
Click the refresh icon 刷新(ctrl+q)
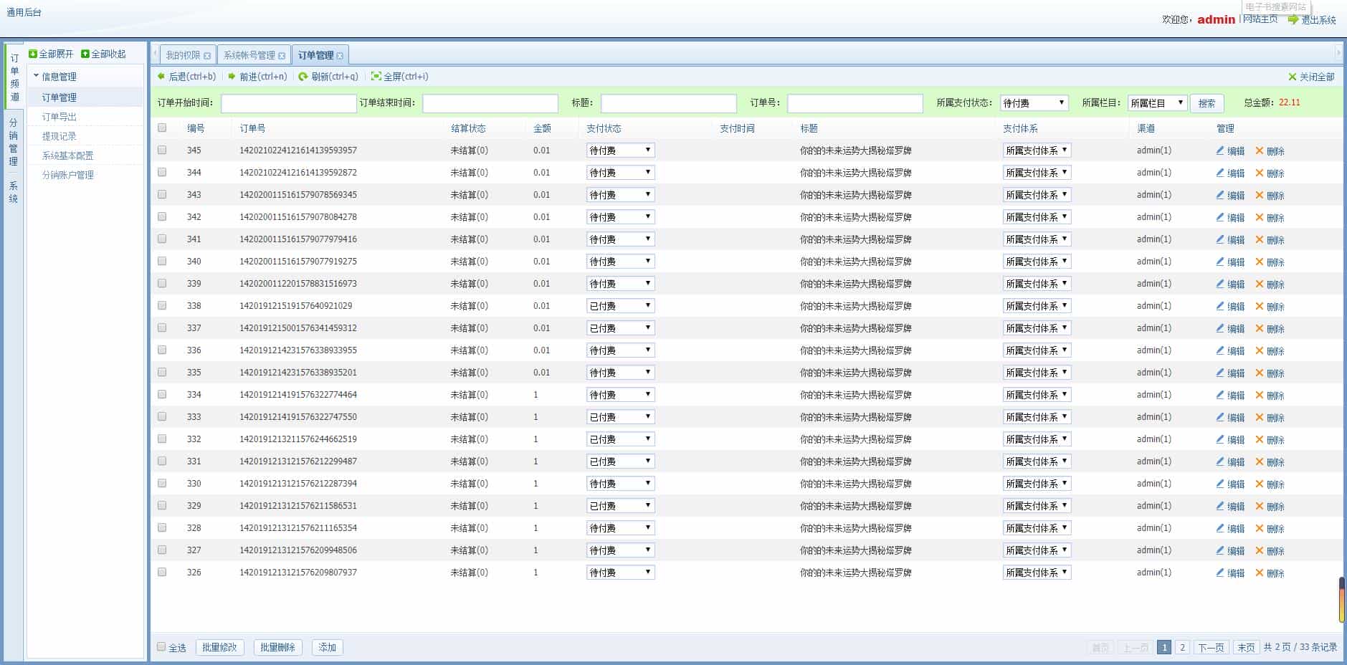pyautogui.click(x=303, y=77)
